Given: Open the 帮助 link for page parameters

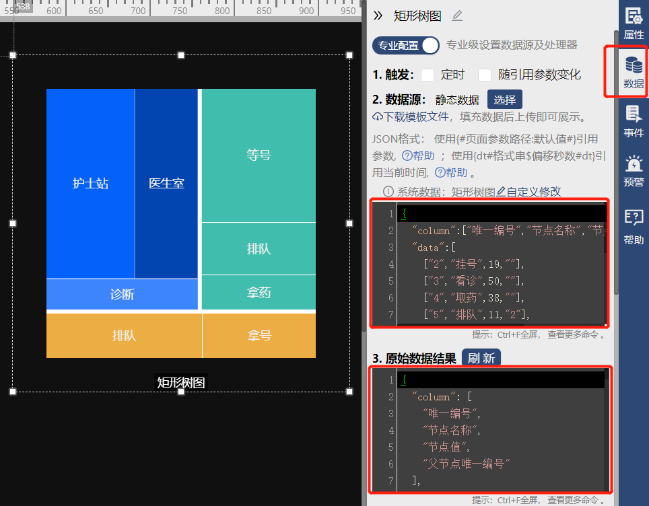Looking at the screenshot, I should (418, 156).
